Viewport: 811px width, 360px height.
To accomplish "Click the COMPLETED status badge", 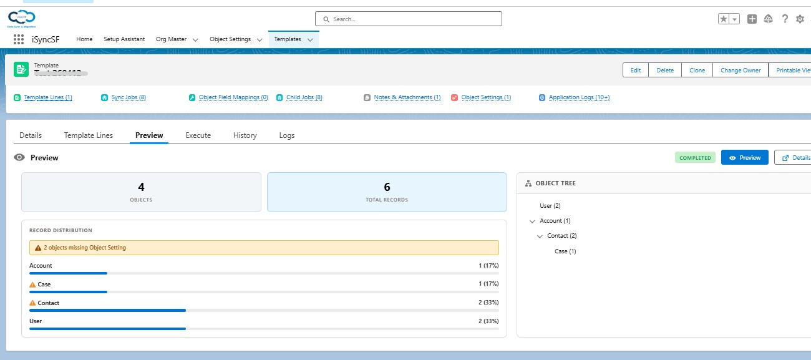I will click(695, 158).
